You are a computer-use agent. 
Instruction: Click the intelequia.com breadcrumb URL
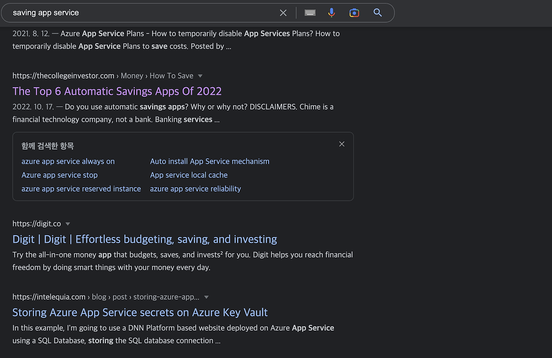[x=106, y=297]
